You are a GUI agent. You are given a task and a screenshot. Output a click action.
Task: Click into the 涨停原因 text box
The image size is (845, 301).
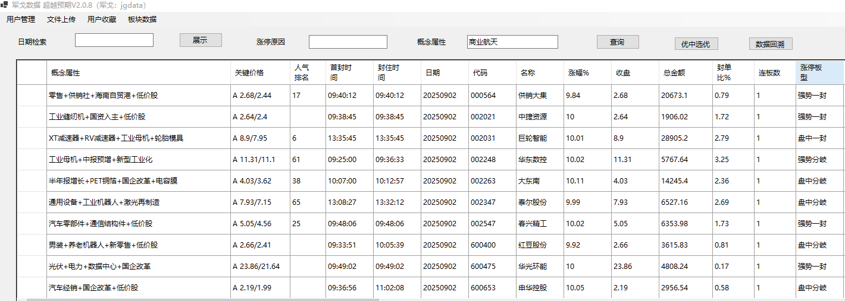pos(348,42)
